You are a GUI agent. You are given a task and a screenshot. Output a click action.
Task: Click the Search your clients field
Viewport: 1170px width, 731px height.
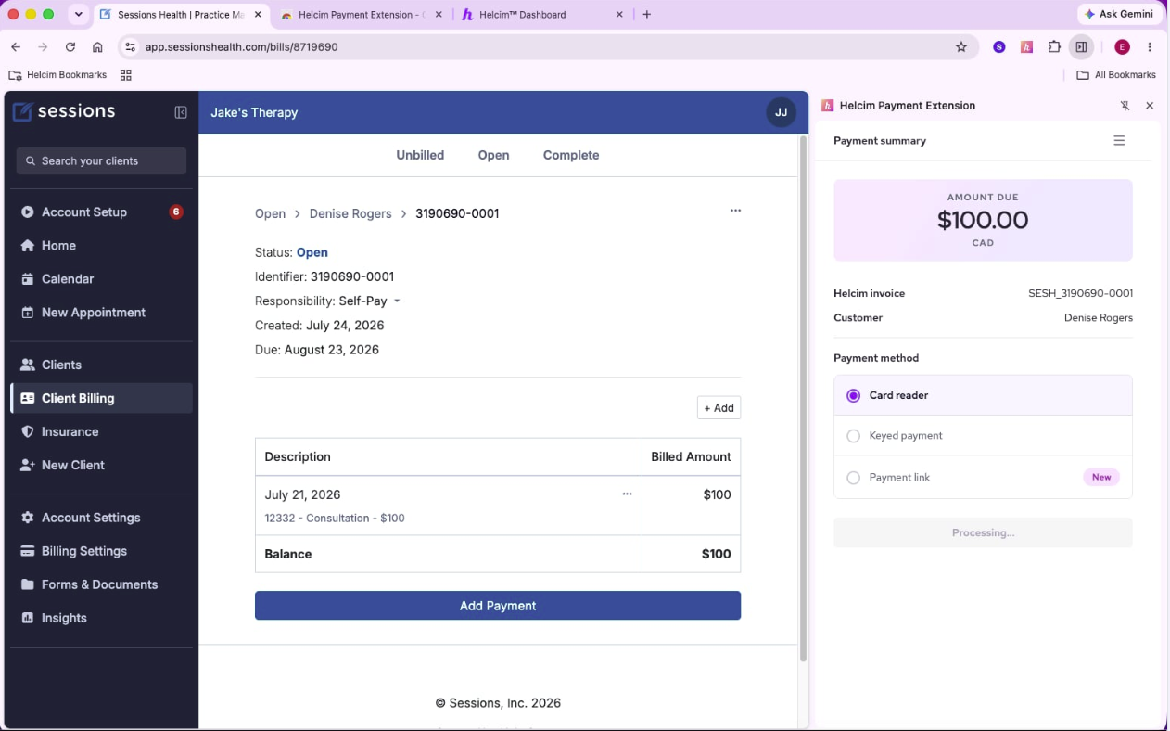tap(101, 160)
